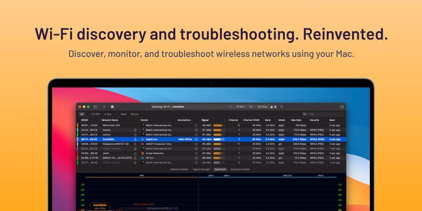
Task: Sort by Seen column header
Action: pos(332,120)
